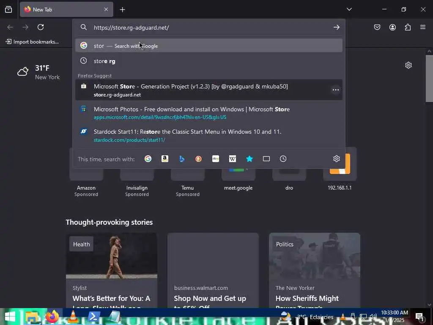Screen dimensions: 433x325
Task: Close the New Tab tab
Action: (x=106, y=9)
